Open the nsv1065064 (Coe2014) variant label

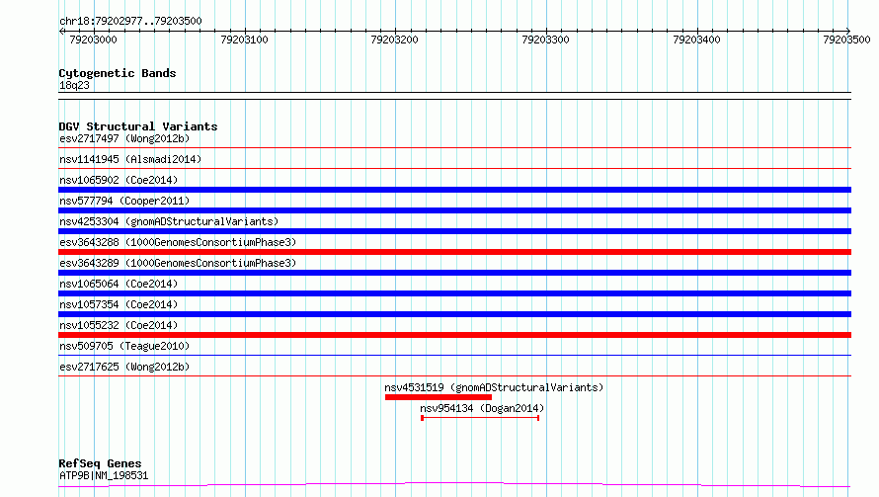[x=119, y=284]
